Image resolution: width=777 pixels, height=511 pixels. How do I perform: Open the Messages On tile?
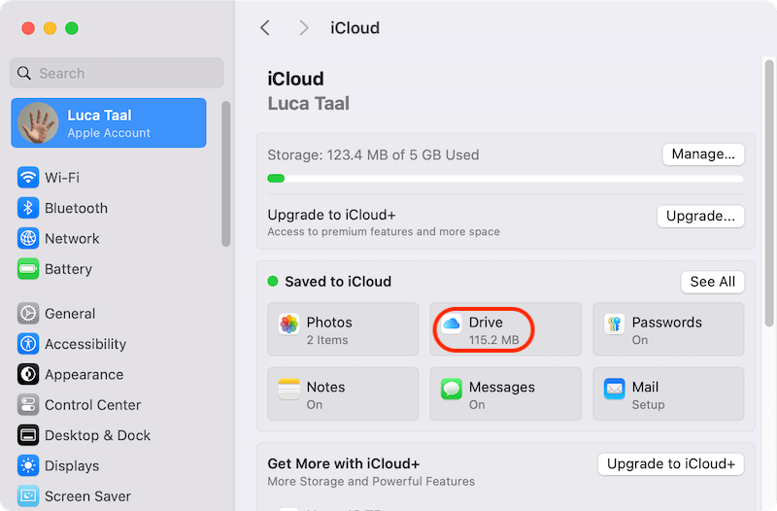click(505, 393)
